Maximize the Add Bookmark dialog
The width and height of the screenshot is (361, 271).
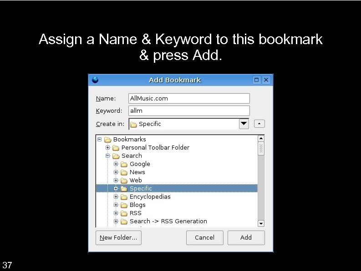256,80
